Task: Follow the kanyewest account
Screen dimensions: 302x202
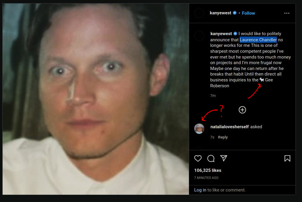Action: tap(248, 13)
